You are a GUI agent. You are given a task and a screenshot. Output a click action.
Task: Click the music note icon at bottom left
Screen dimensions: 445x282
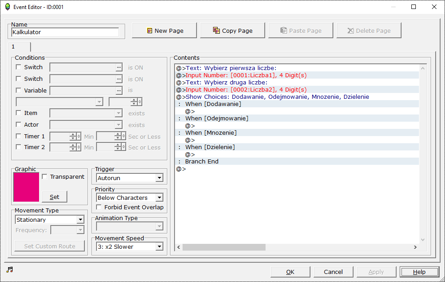pos(10,269)
